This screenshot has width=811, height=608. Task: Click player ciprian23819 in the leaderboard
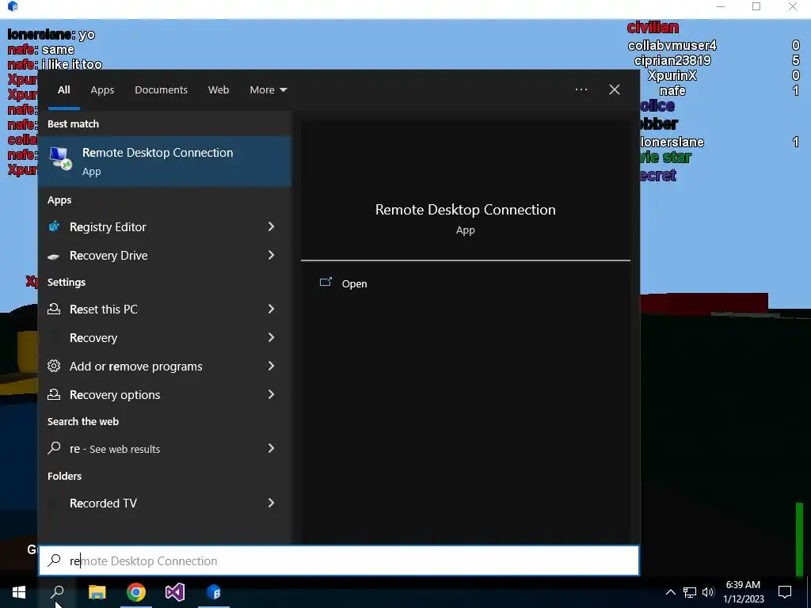672,60
